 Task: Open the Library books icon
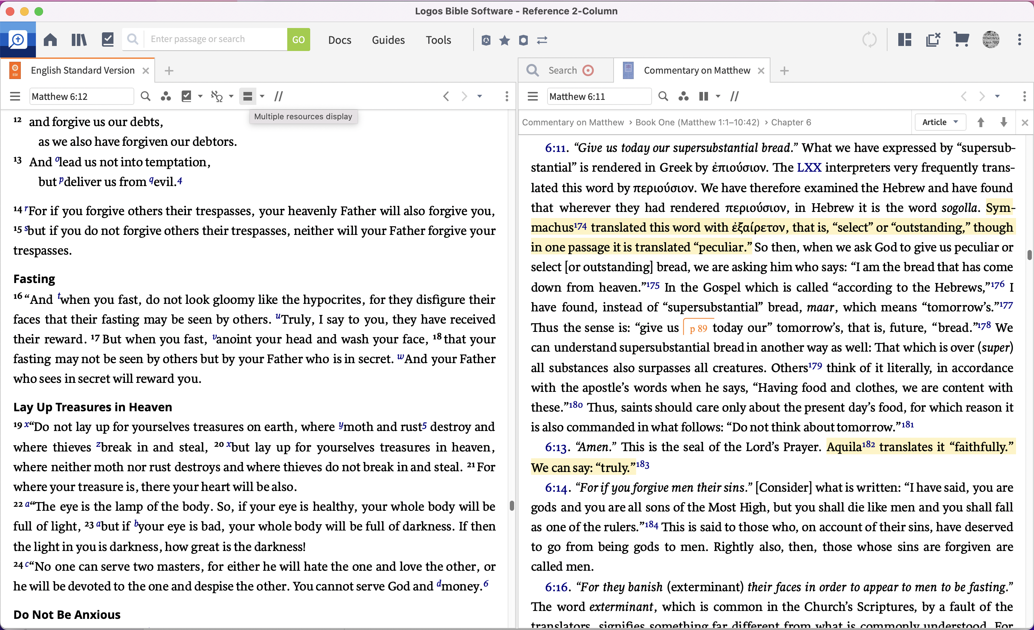79,40
